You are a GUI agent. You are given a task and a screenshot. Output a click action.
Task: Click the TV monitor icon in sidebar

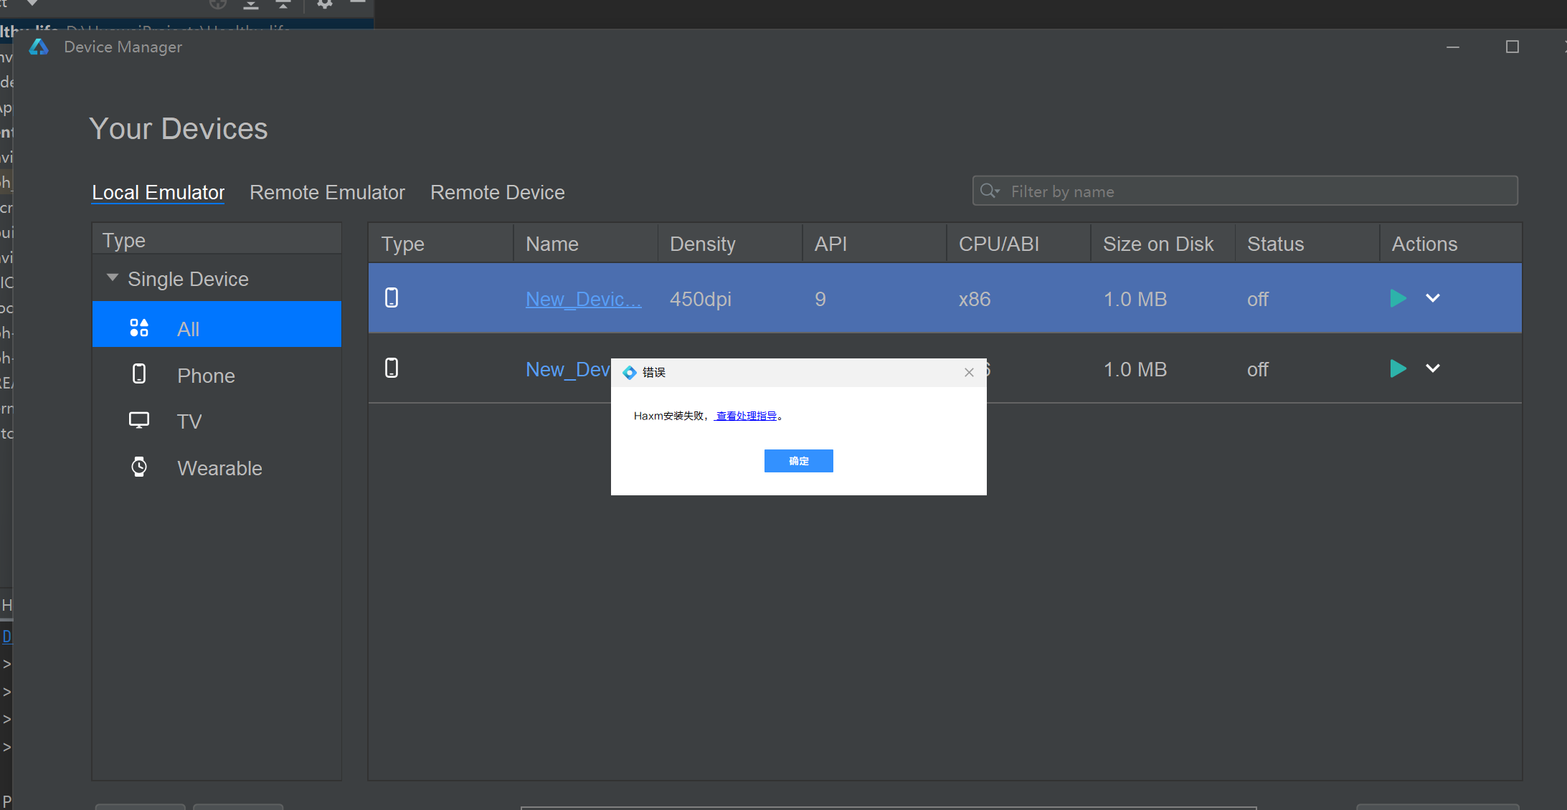click(x=139, y=420)
